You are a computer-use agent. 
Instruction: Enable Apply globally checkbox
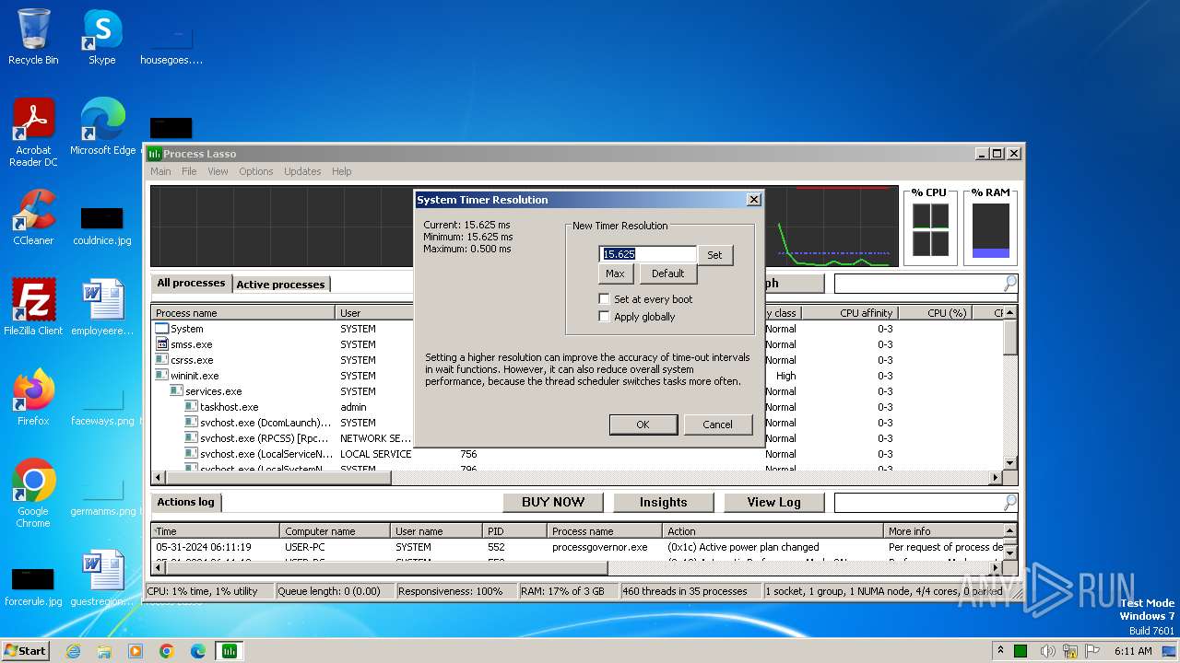pos(605,317)
